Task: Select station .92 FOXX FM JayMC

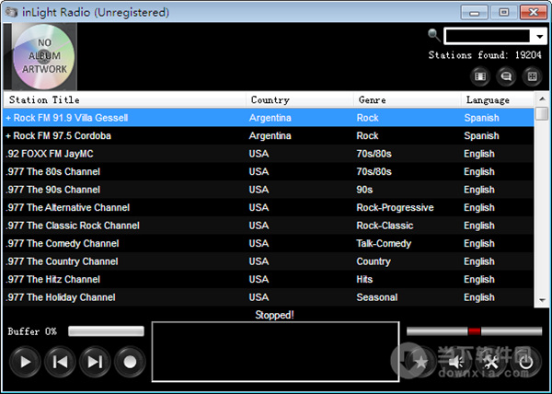Action: pyautogui.click(x=269, y=154)
